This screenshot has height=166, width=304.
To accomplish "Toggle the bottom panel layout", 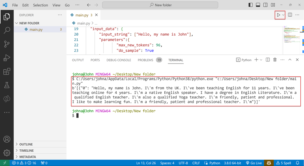I will (x=258, y=5).
